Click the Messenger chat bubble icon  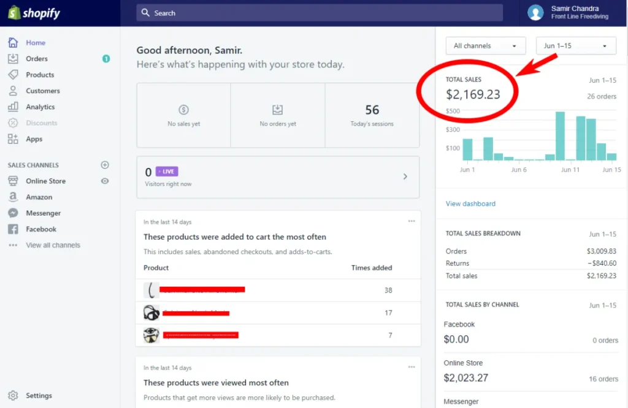13,213
